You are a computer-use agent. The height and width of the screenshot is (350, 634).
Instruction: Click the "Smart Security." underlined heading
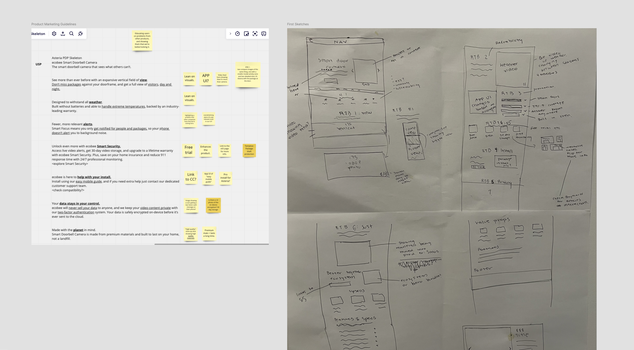coord(109,146)
